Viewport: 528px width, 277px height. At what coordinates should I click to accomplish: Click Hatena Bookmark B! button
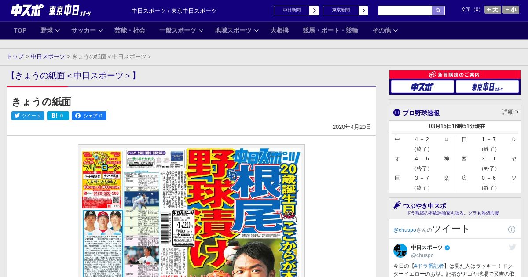pos(58,116)
